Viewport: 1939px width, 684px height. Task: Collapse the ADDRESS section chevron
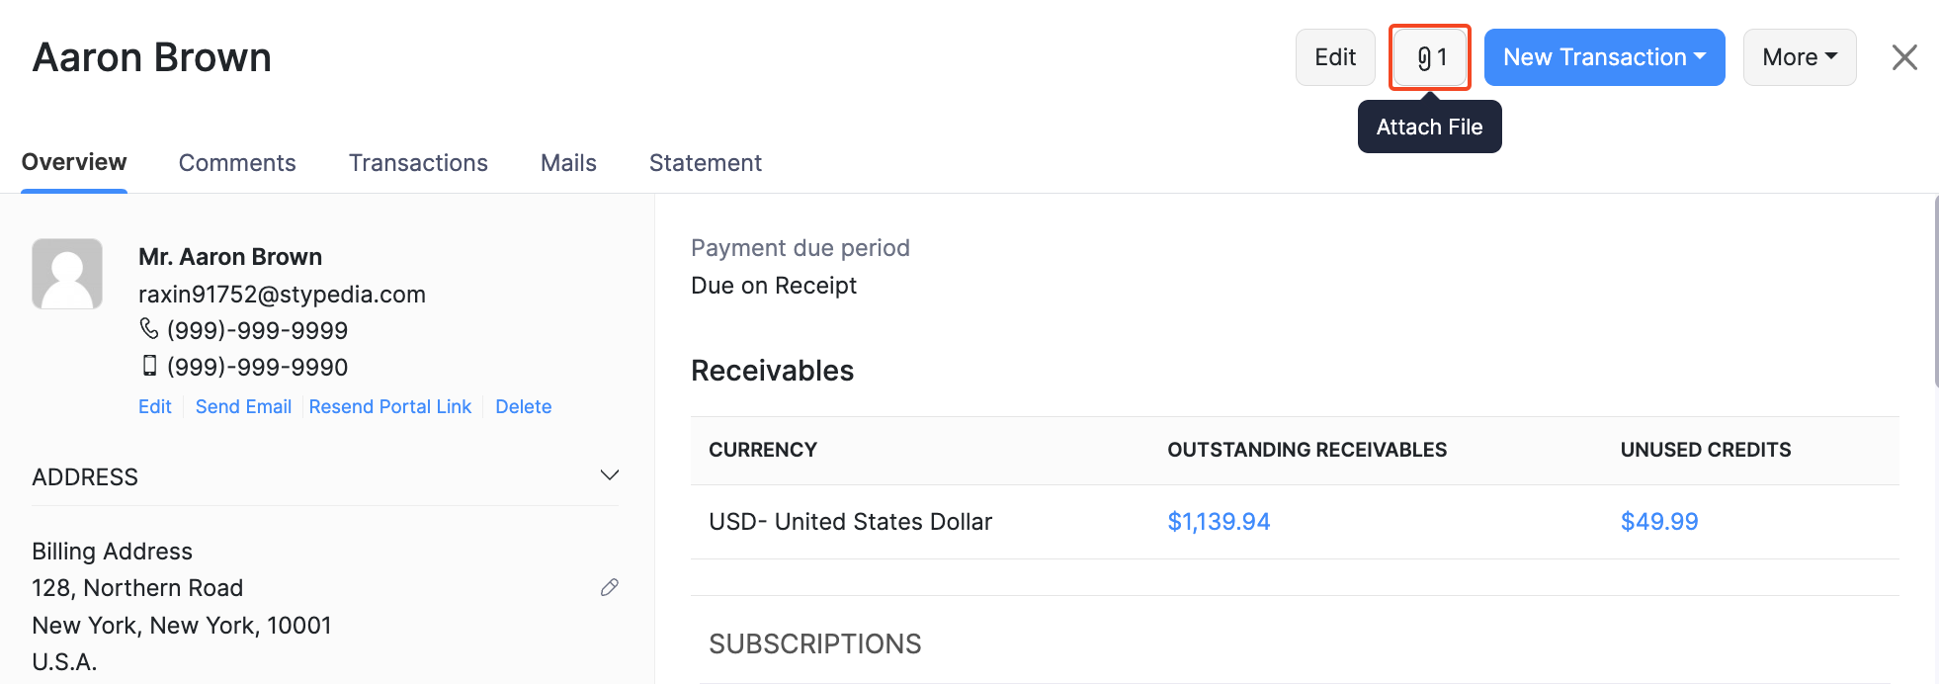click(609, 475)
